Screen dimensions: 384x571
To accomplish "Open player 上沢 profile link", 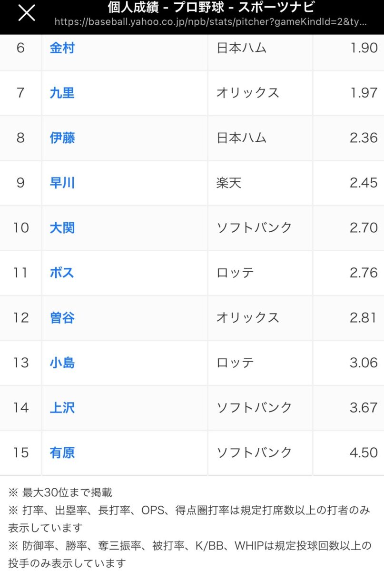I will pyautogui.click(x=62, y=408).
